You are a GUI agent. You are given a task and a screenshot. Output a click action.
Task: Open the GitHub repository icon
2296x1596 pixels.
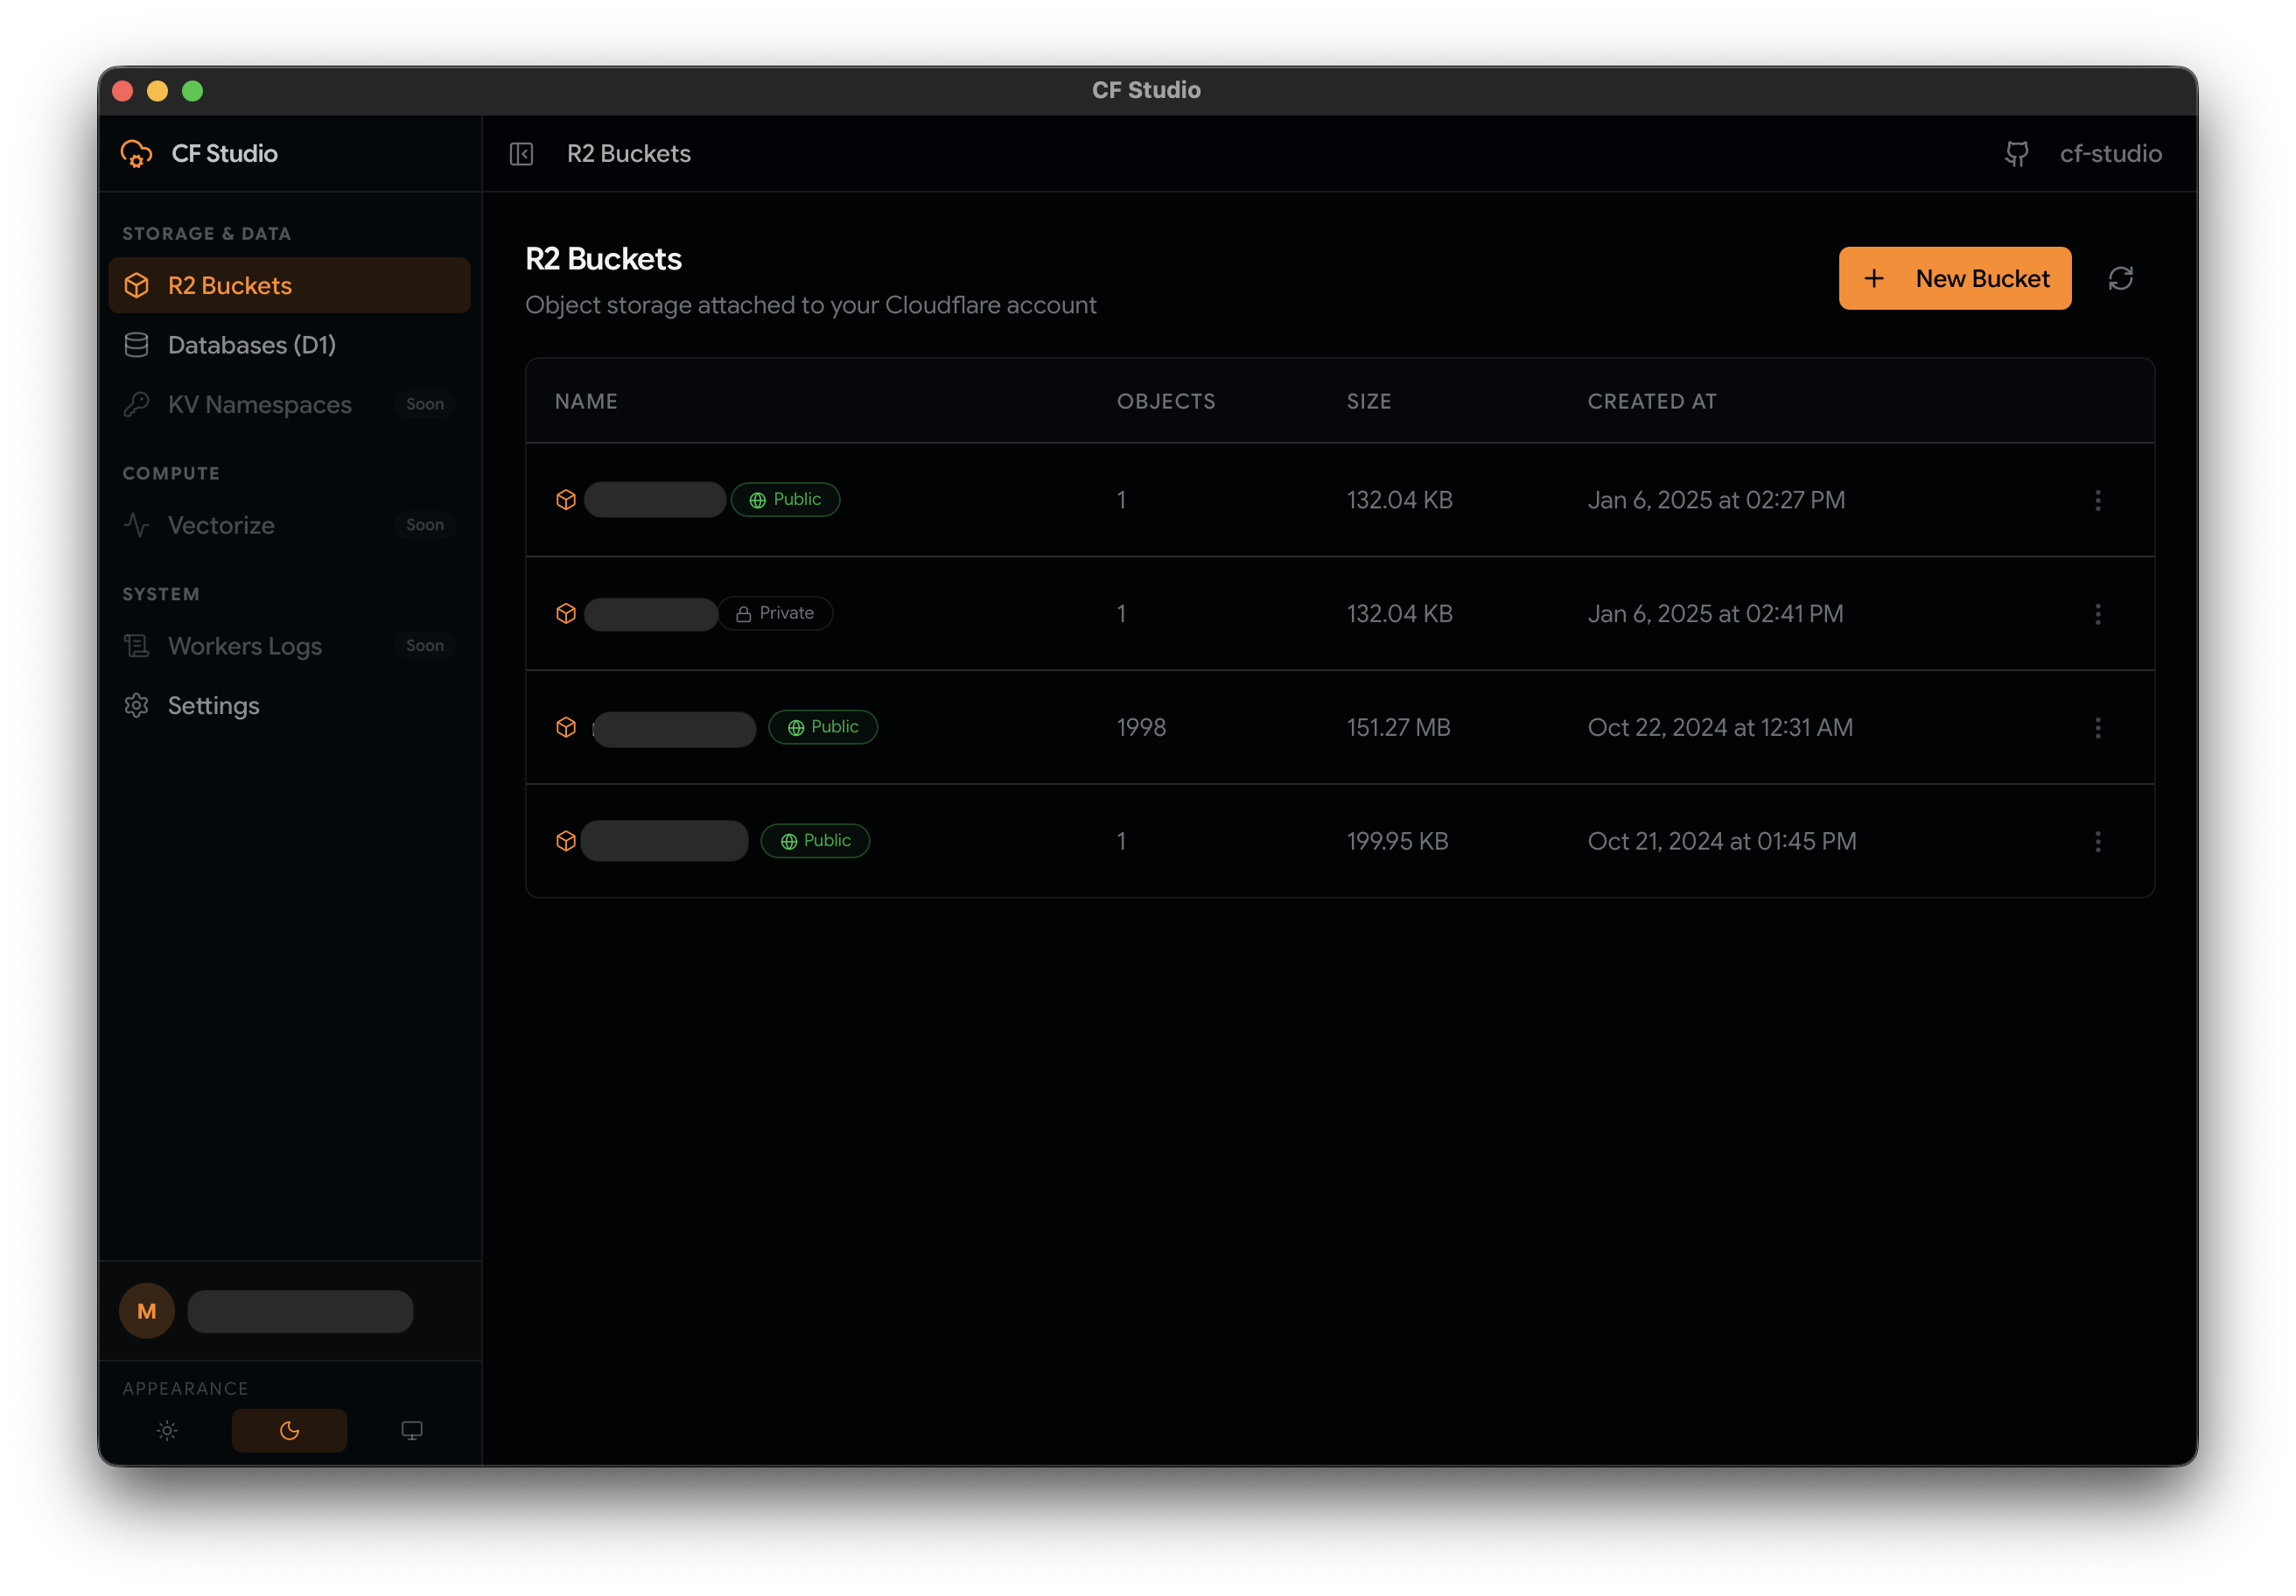click(2017, 154)
